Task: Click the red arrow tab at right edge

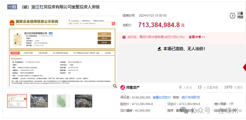Action: pos(244,67)
